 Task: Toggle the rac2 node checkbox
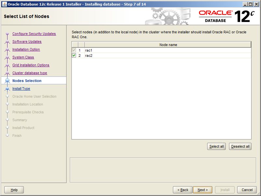(74, 55)
